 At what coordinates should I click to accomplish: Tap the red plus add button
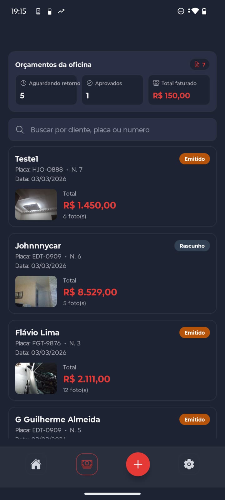[138, 464]
